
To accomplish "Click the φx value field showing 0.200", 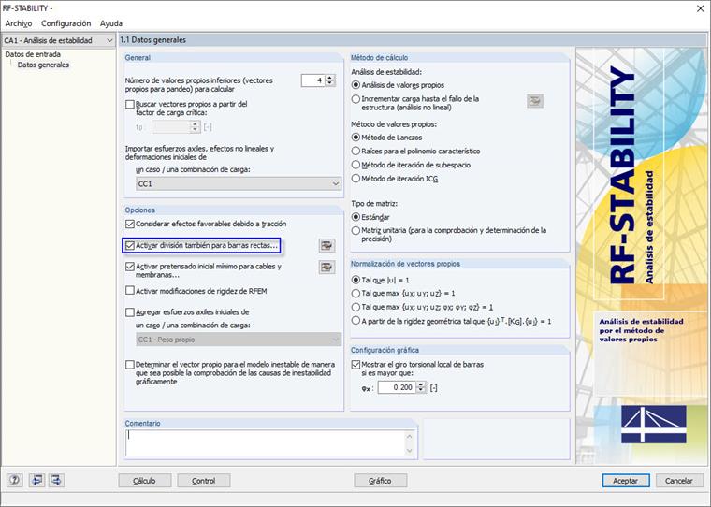I will pyautogui.click(x=398, y=387).
